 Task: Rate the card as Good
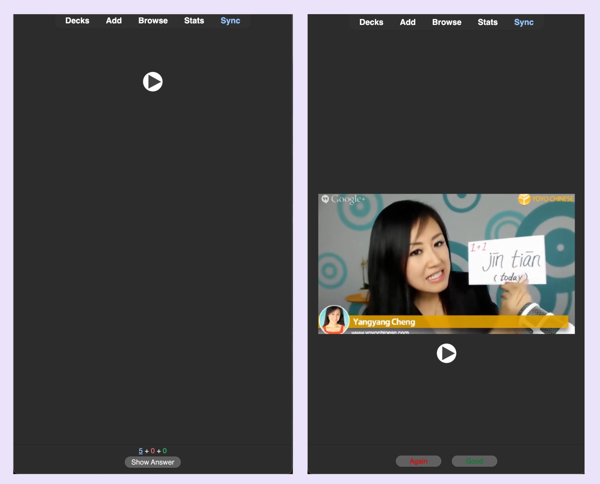(474, 461)
